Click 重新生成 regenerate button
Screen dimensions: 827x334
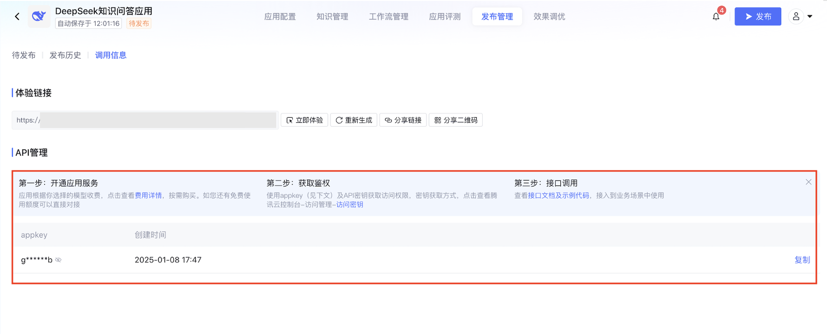pyautogui.click(x=354, y=120)
